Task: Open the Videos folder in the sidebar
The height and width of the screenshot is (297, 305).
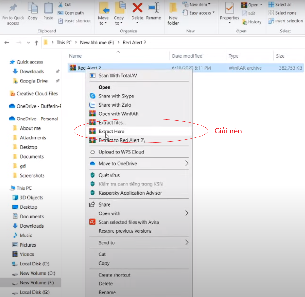Action: pyautogui.click(x=23, y=254)
